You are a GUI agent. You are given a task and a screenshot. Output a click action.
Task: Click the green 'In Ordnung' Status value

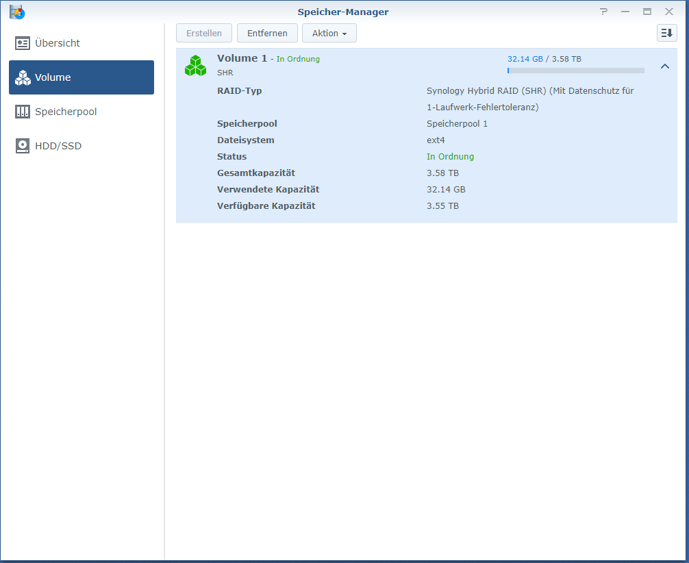coord(451,156)
